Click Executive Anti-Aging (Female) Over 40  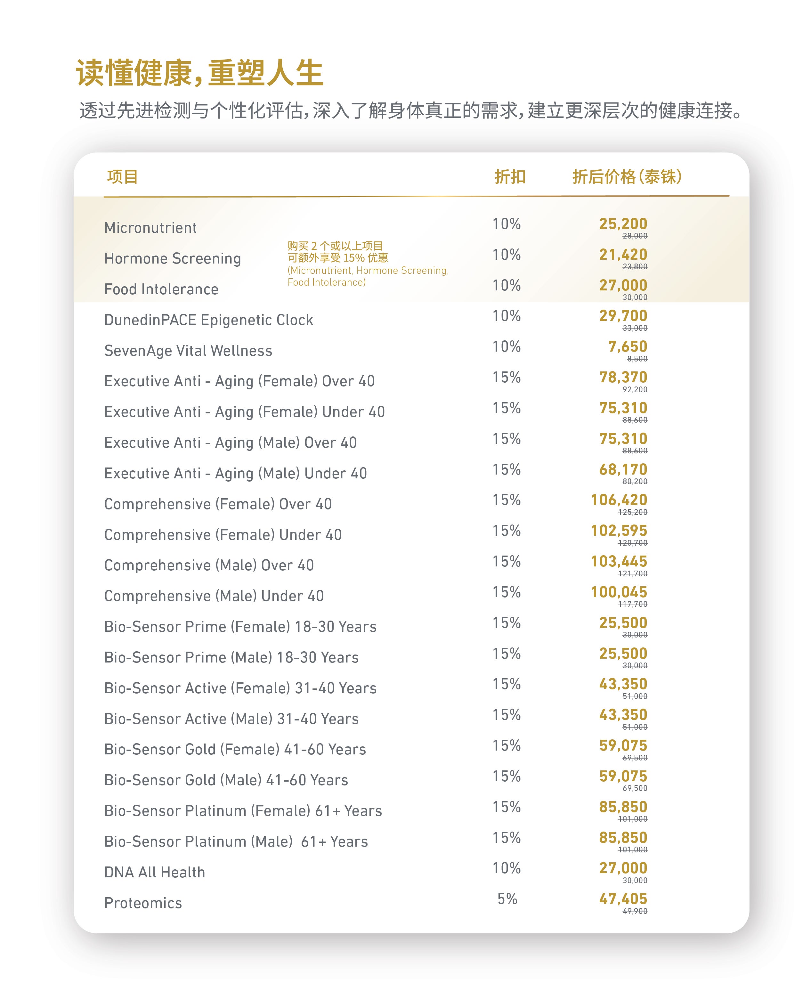click(239, 382)
